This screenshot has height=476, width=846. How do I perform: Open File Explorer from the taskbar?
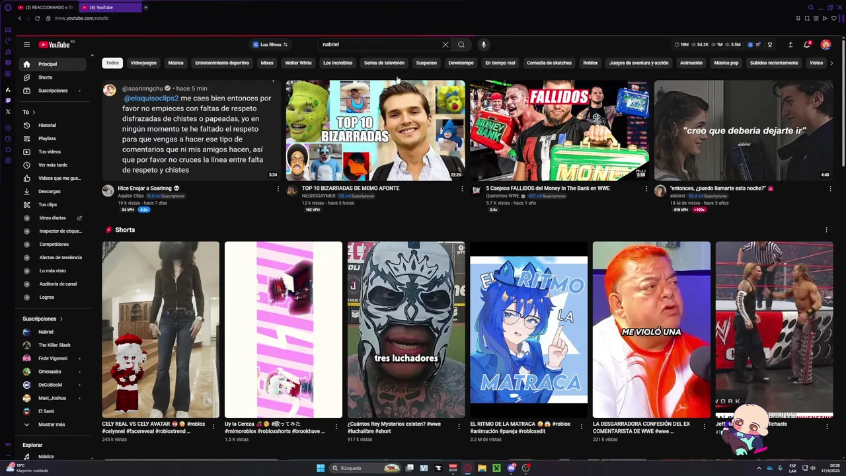(482, 468)
